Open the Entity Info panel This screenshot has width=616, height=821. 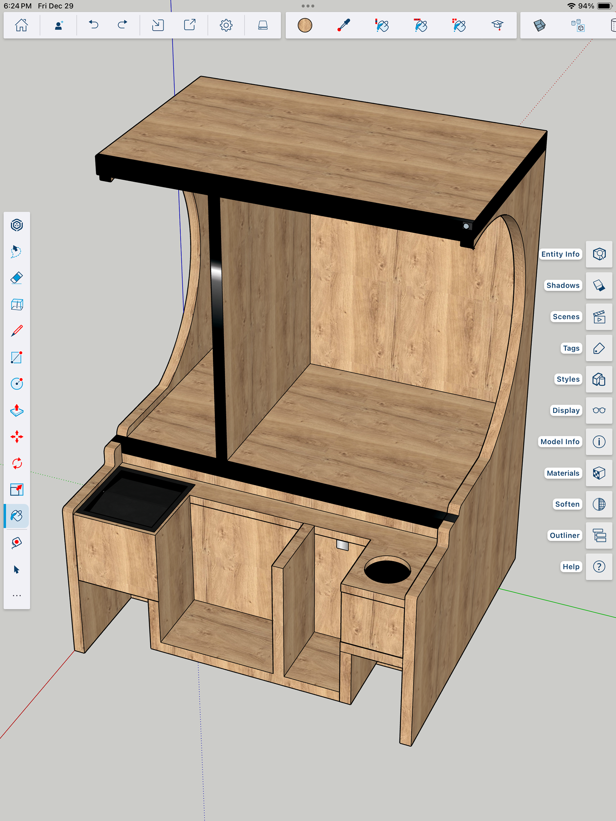[x=599, y=254]
